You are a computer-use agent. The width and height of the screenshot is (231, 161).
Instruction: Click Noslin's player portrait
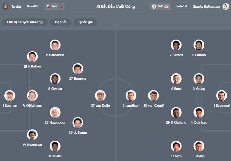click(x=55, y=146)
